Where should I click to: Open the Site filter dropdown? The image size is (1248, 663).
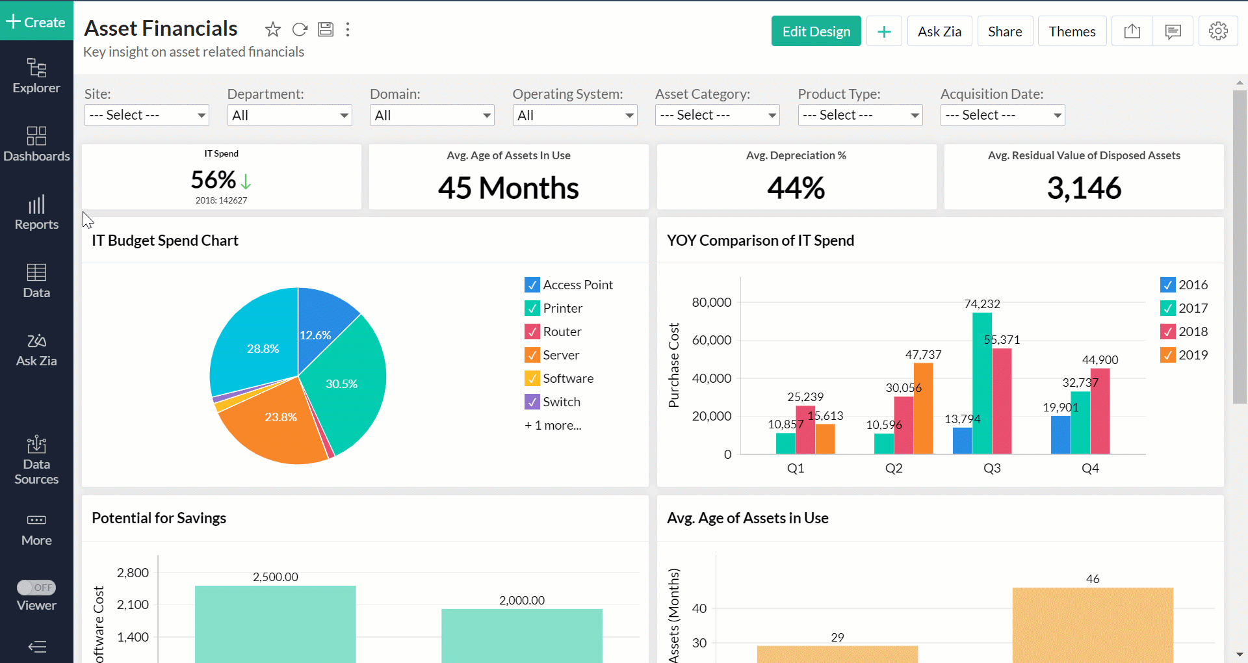point(147,115)
